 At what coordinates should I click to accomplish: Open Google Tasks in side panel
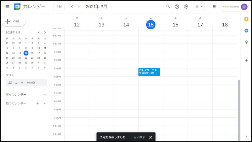pos(246,31)
